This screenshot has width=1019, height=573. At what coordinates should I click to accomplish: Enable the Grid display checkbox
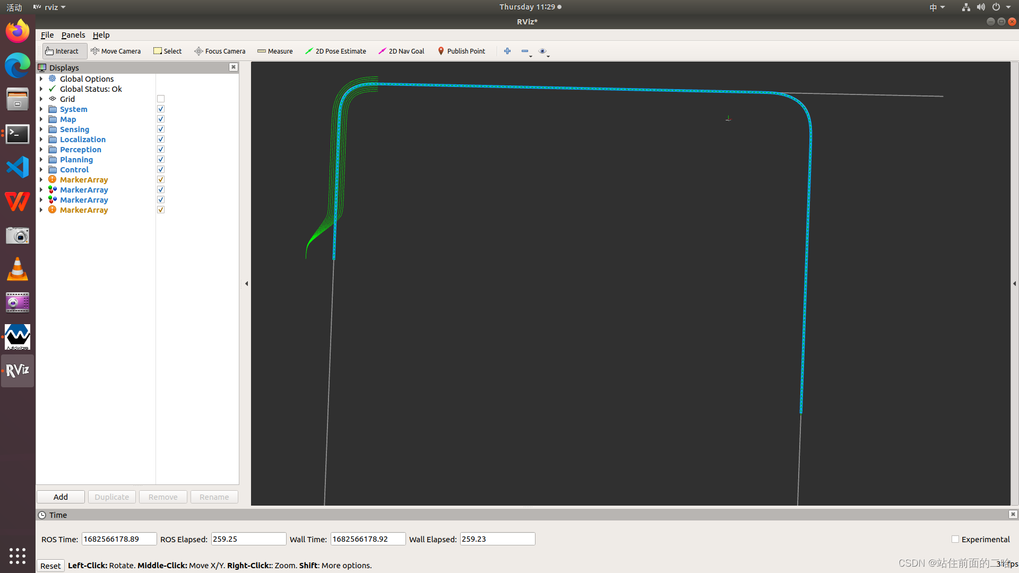coord(161,99)
